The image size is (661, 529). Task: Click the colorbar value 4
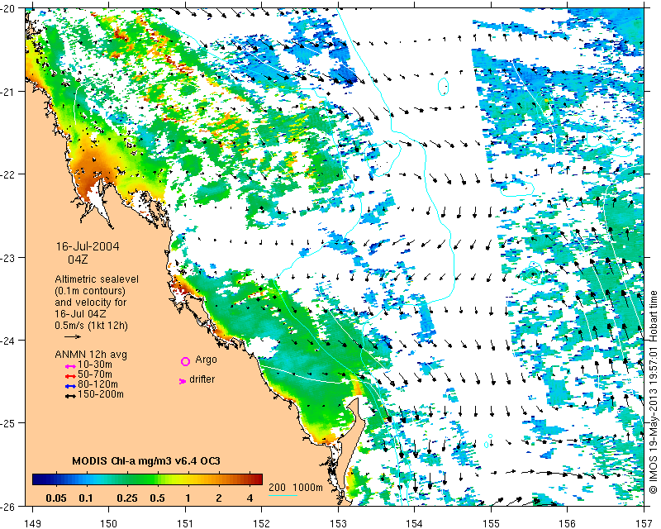click(x=250, y=498)
